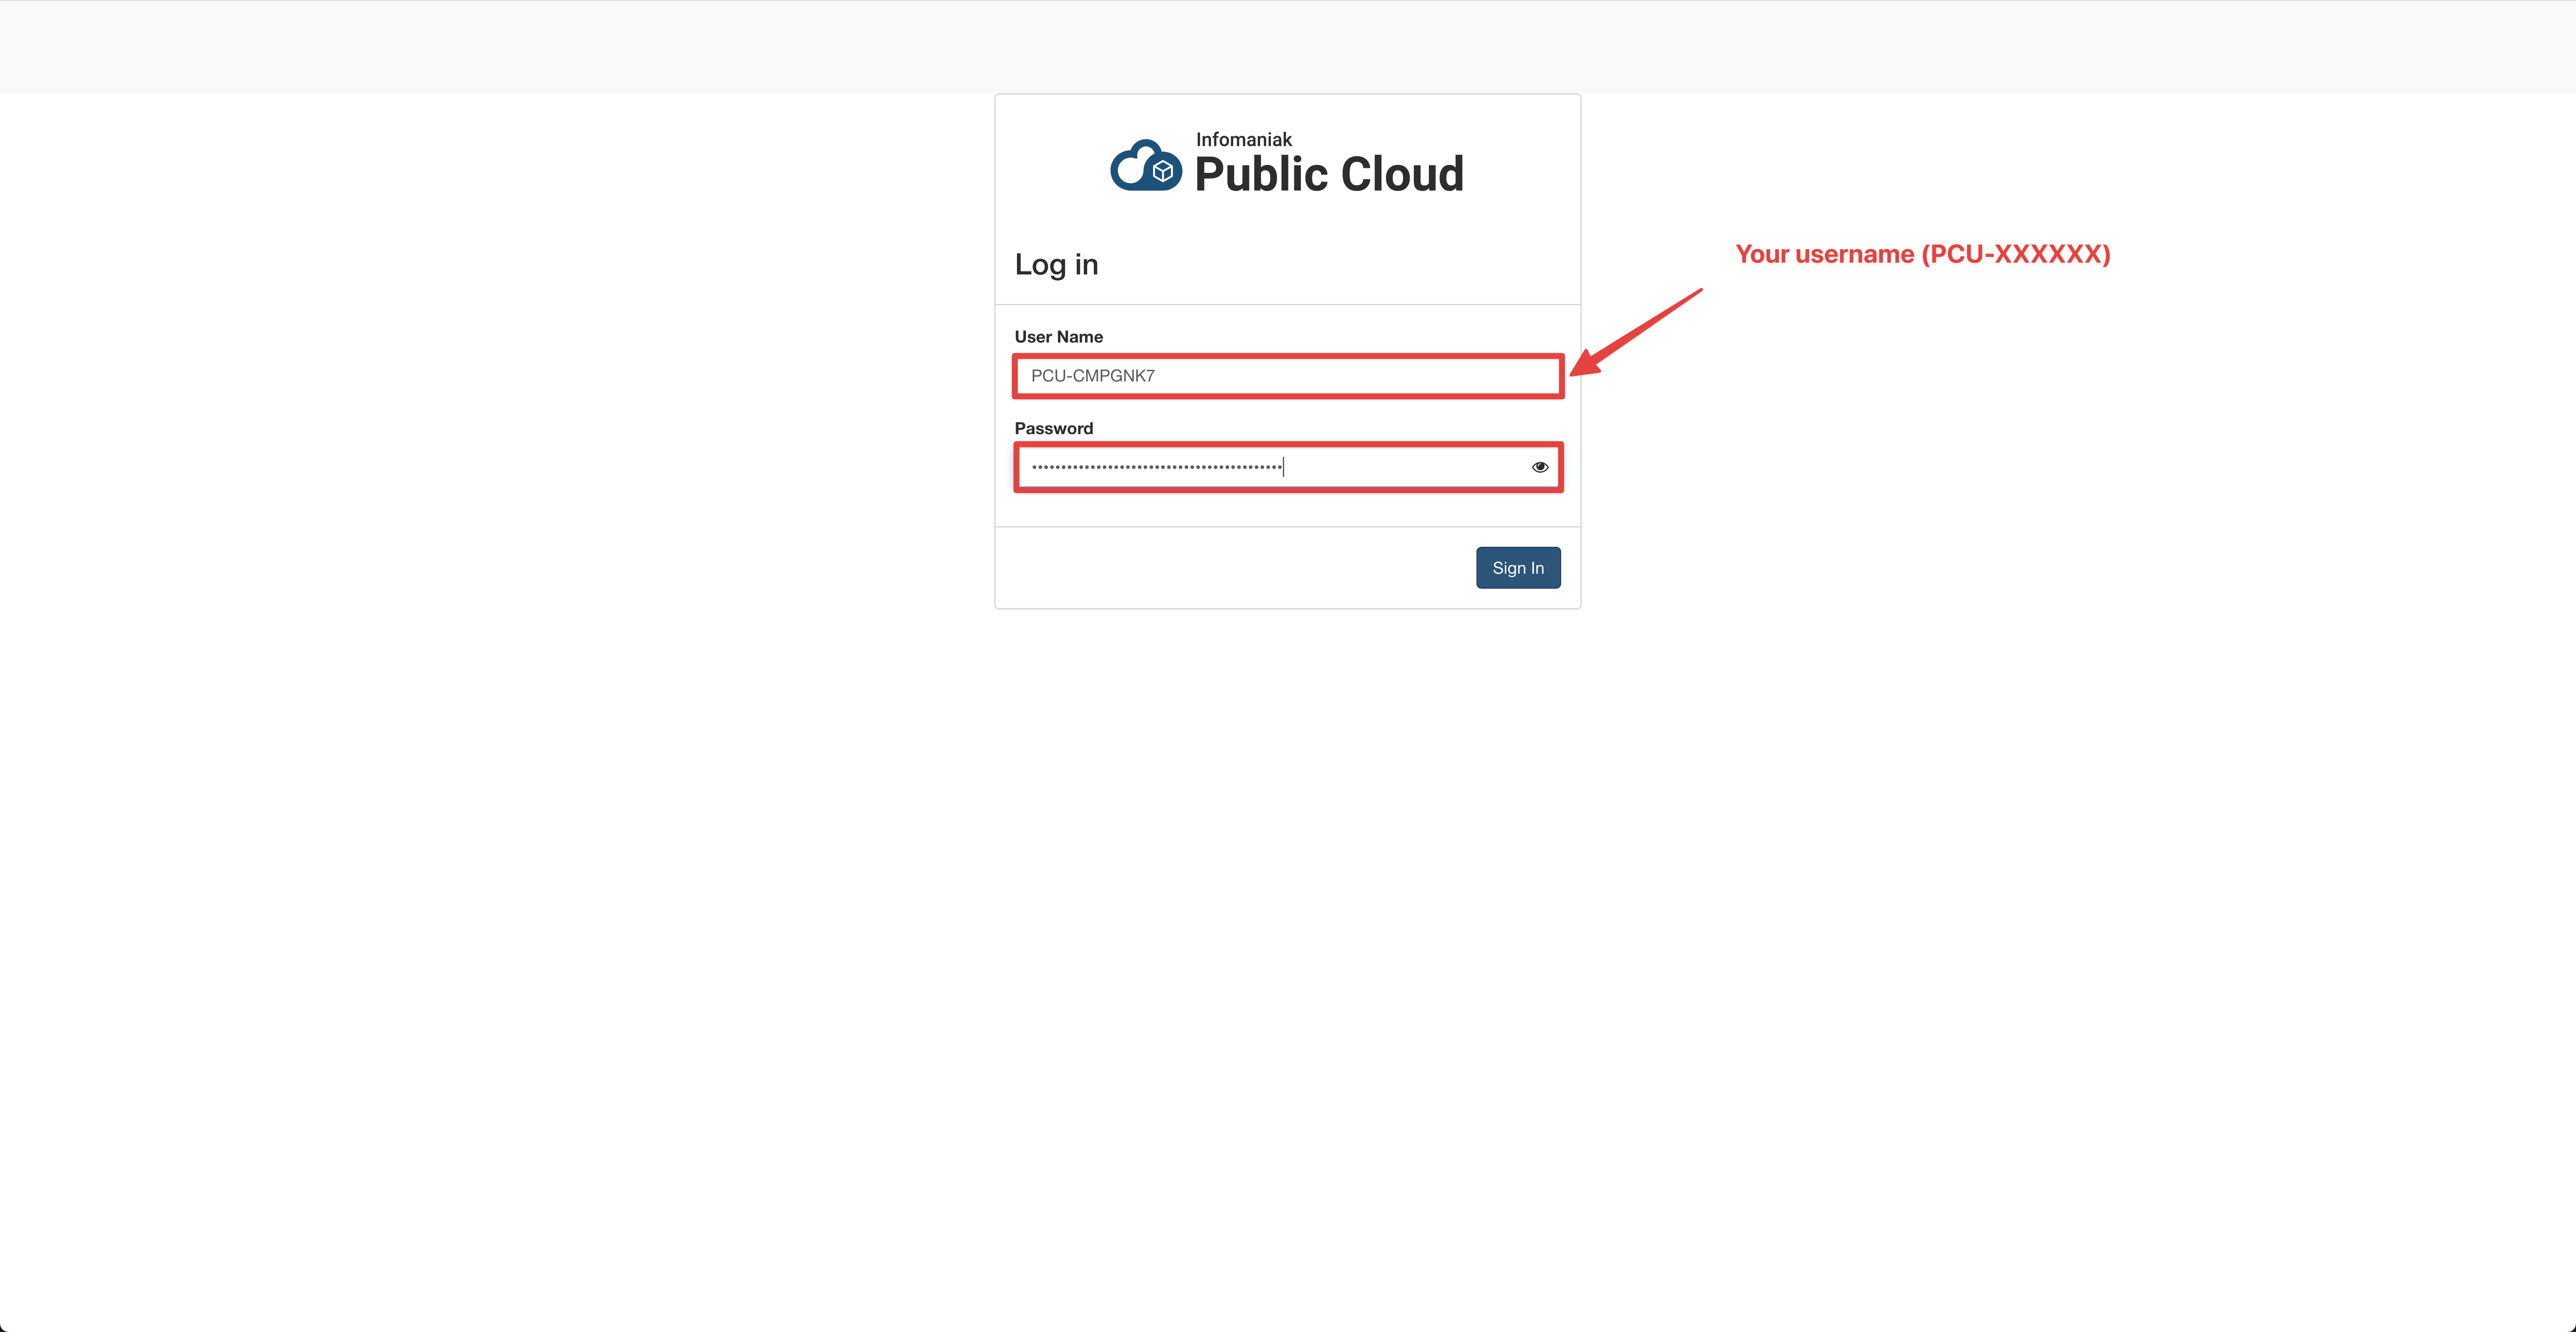Click the 'Infomaniak' brand text
The width and height of the screenshot is (2576, 1332).
1243,139
